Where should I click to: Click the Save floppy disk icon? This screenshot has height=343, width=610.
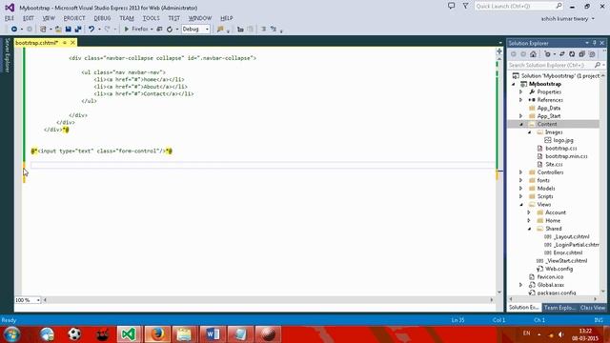pyautogui.click(x=68, y=30)
